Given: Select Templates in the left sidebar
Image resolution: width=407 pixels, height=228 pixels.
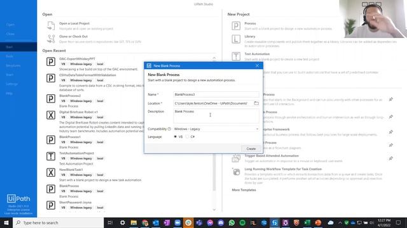Looking at the screenshot, I should (13, 65).
